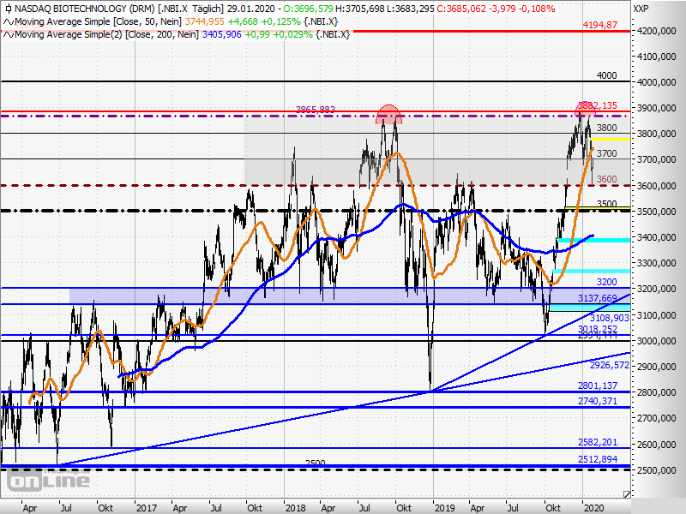Click the 3800 level label

607,128
